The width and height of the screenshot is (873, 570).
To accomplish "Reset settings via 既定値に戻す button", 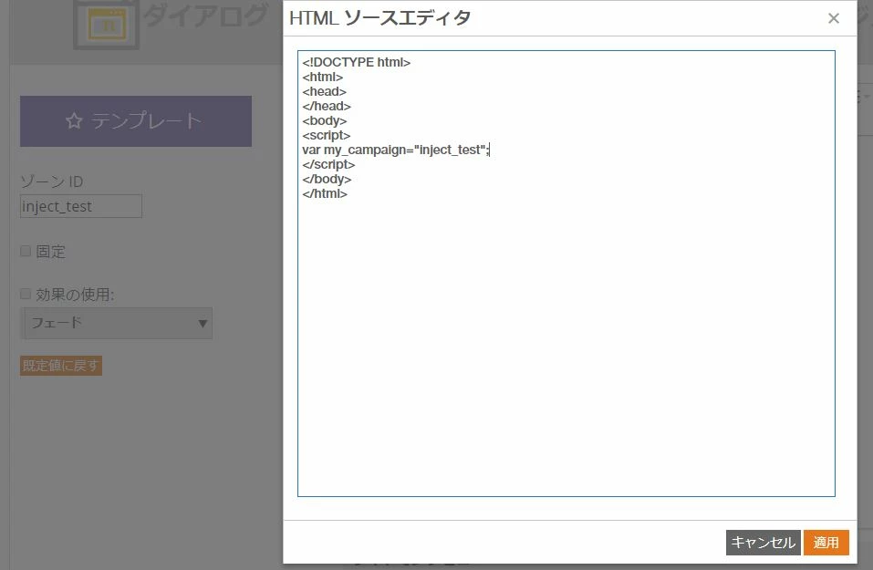I will point(61,366).
